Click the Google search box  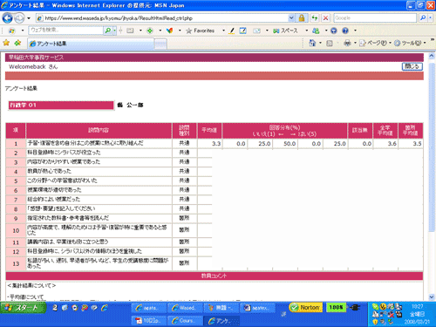[375, 18]
